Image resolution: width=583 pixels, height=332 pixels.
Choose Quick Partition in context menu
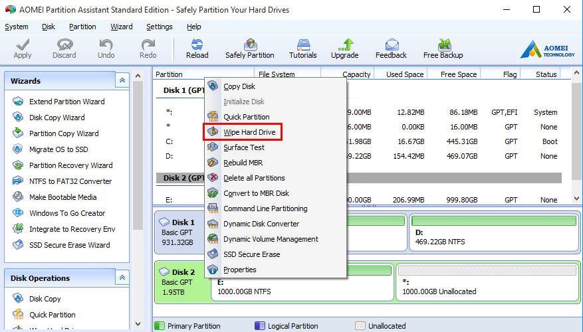coord(275,117)
